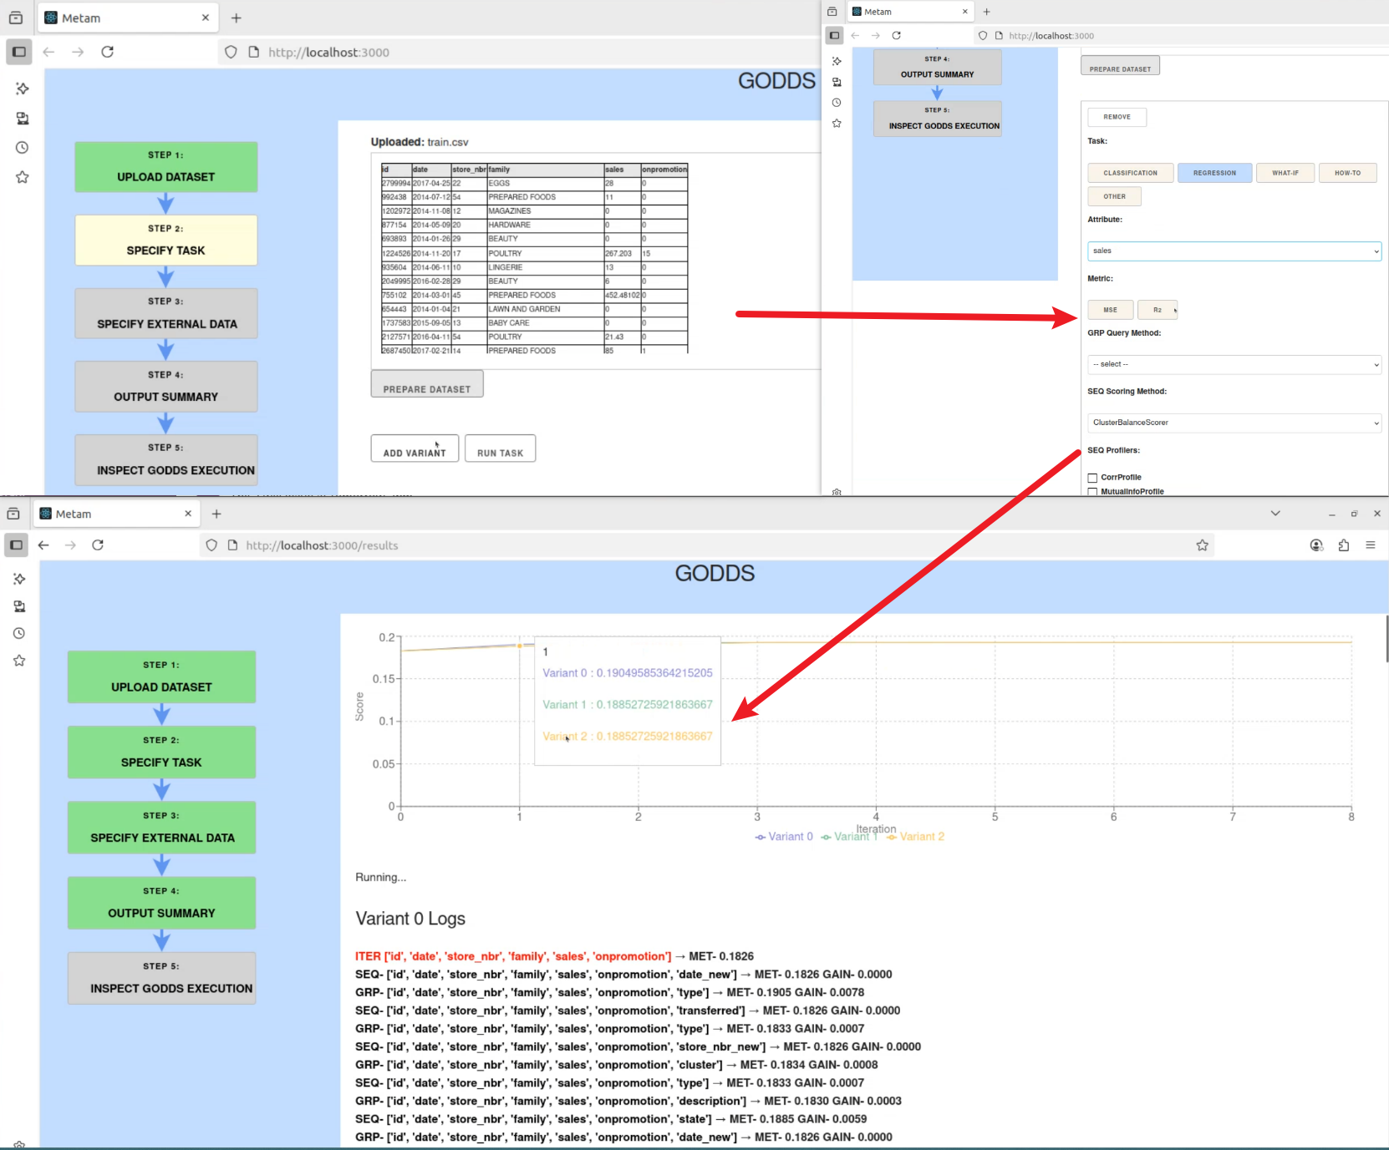
Task: Open the Attribute dropdown showing sales
Action: [x=1234, y=251]
